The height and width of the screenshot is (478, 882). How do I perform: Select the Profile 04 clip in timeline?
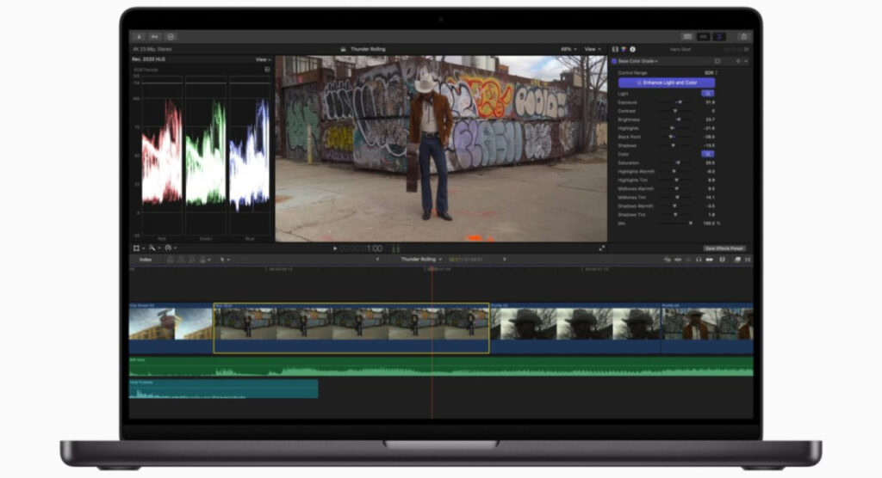[x=707, y=328]
